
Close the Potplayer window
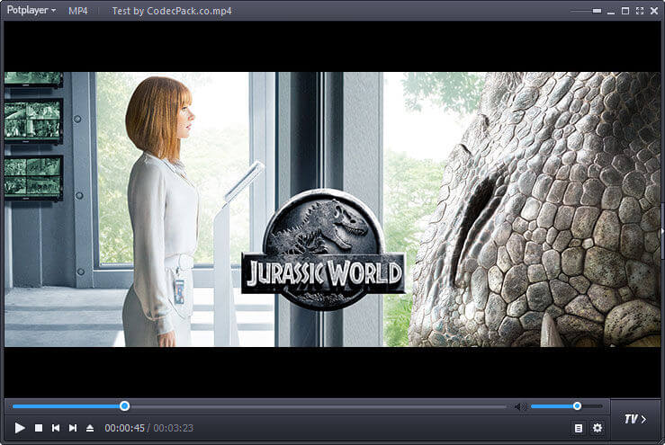point(654,11)
